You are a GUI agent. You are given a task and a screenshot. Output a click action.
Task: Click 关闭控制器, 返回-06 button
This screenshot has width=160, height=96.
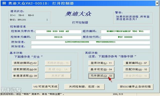pyautogui.click(x=84, y=87)
